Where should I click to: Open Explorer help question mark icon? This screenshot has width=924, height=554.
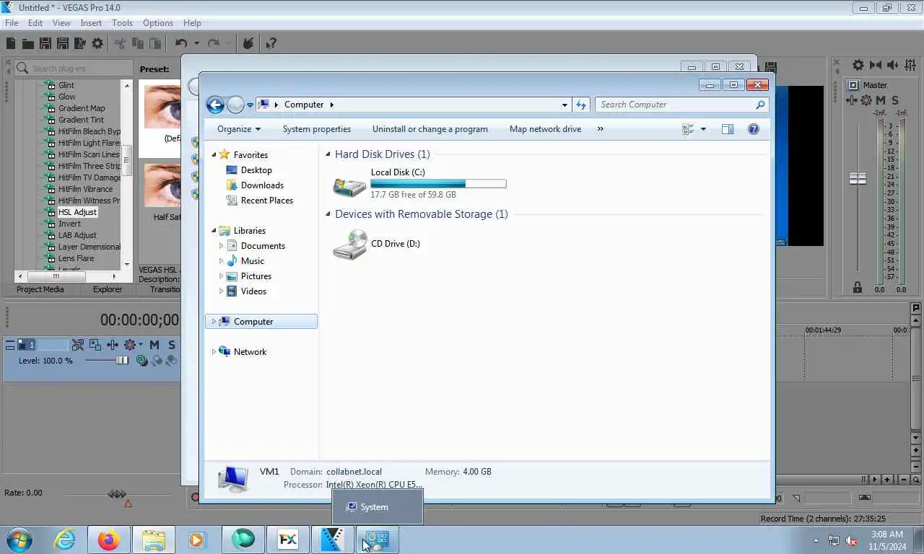(x=754, y=129)
